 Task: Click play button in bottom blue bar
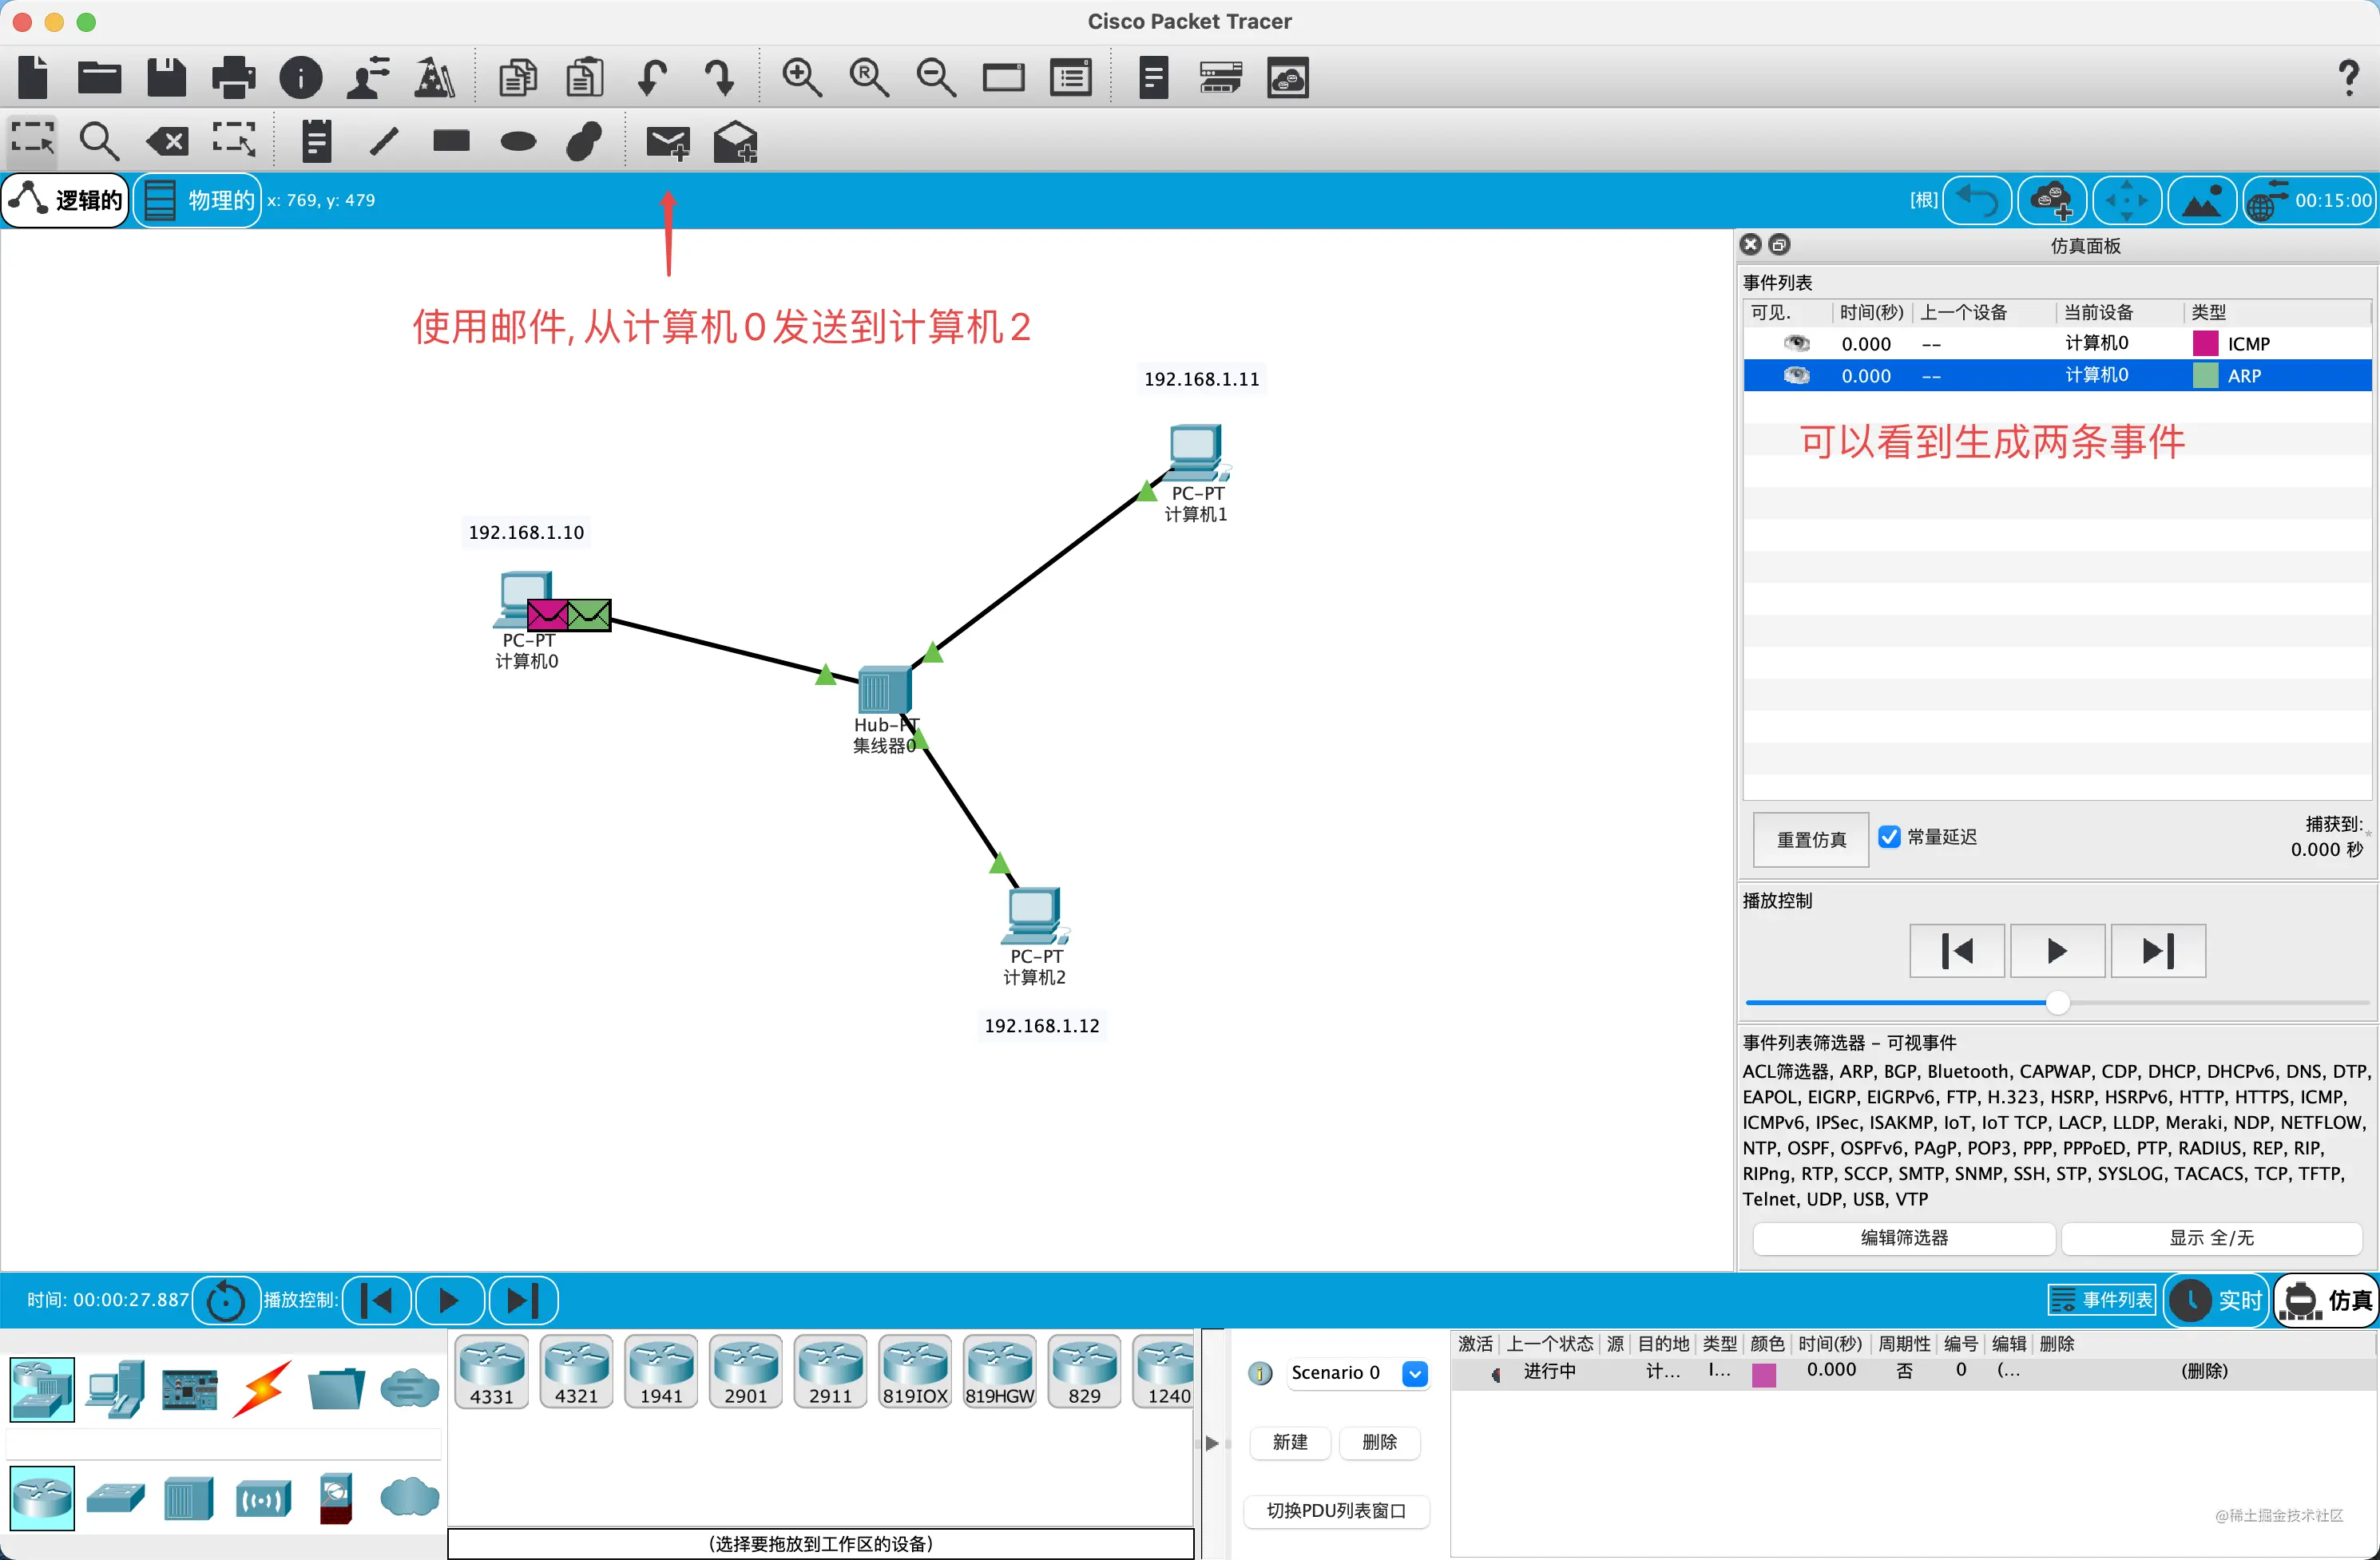tap(449, 1301)
